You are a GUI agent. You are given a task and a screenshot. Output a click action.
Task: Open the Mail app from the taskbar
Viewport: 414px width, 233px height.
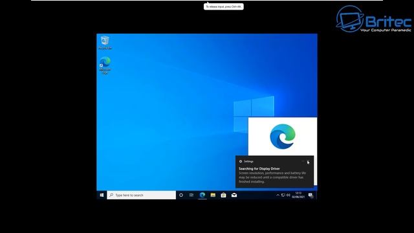234,195
